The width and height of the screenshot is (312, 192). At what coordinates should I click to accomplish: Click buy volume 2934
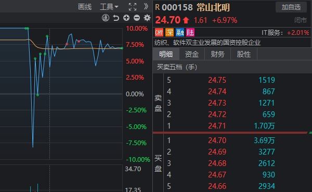click(x=267, y=186)
